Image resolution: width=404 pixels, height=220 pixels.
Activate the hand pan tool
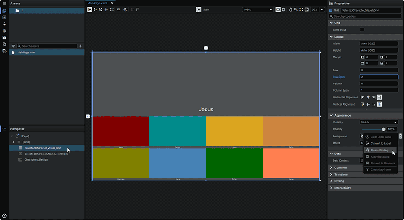click(290, 9)
